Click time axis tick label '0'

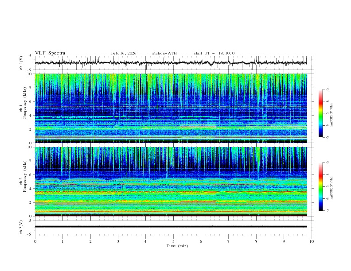click(x=35, y=241)
